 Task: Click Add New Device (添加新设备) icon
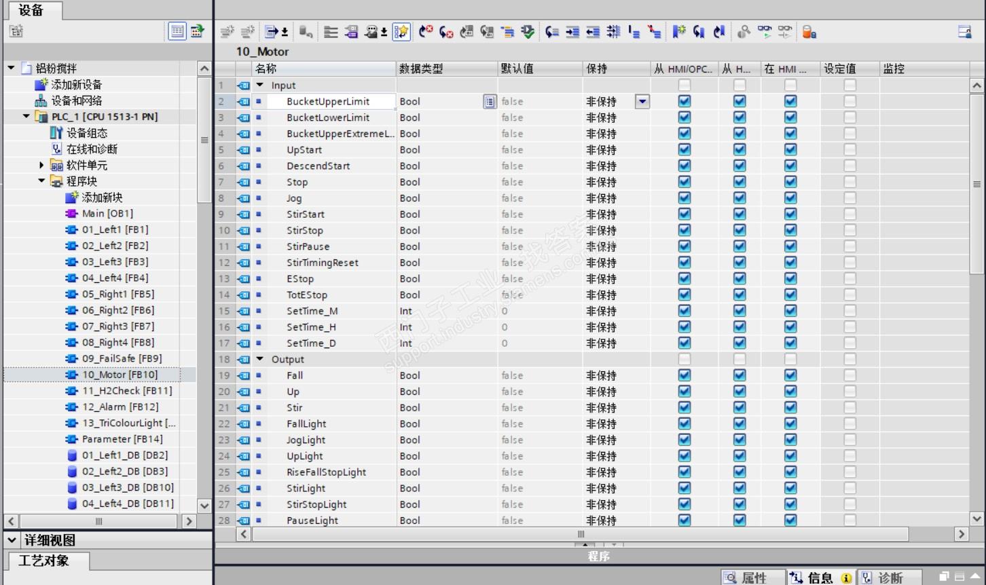41,84
